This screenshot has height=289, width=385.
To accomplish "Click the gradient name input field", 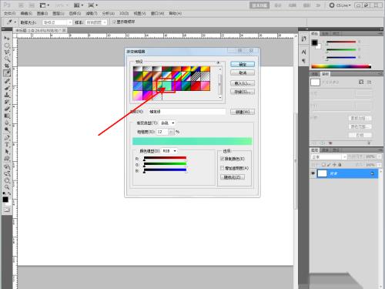I will pyautogui.click(x=186, y=112).
